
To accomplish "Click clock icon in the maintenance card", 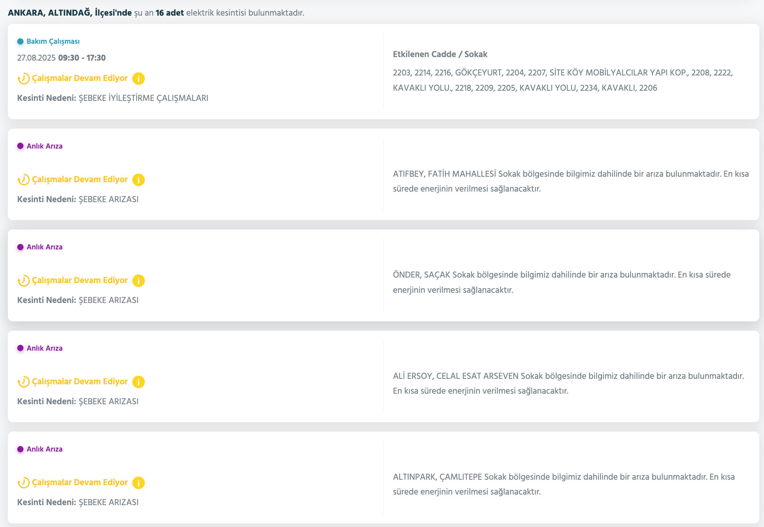I will (x=23, y=79).
